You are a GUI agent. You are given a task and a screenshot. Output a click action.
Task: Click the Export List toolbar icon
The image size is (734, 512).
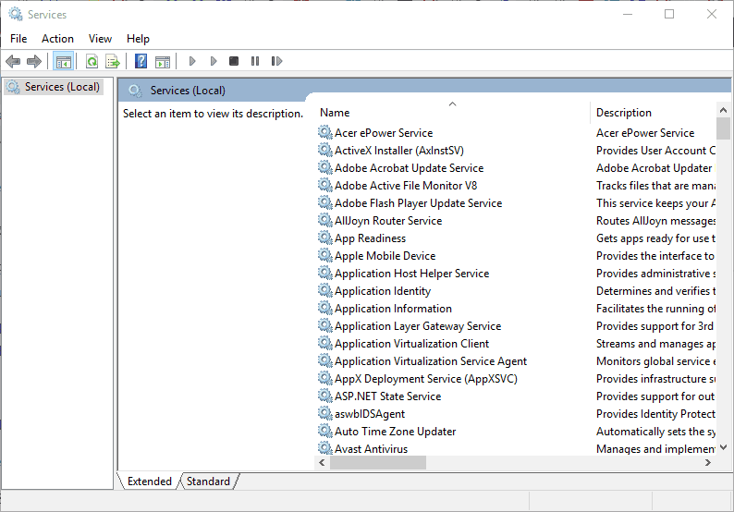pos(113,61)
